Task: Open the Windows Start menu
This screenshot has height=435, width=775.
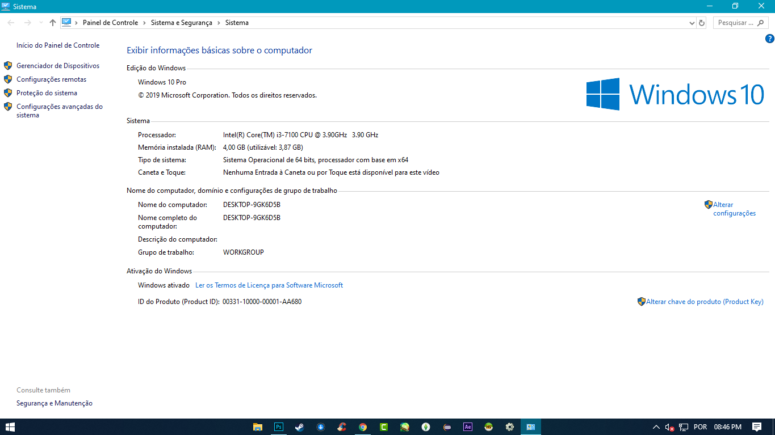Action: tap(10, 427)
